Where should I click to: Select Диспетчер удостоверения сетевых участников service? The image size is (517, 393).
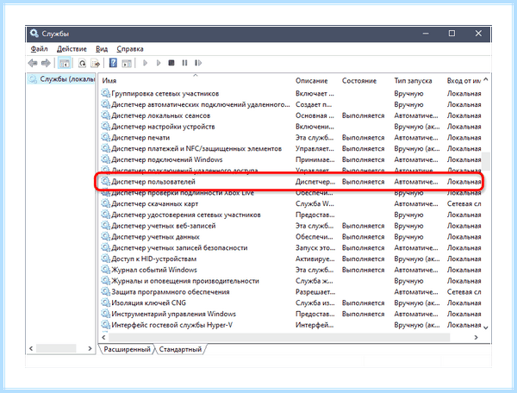pyautogui.click(x=291, y=215)
